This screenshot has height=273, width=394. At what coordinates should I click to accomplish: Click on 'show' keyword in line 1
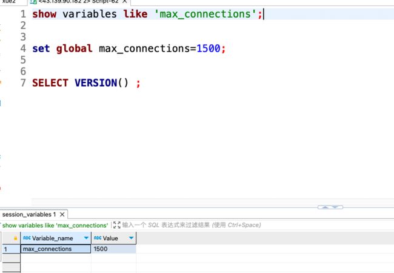[44, 14]
